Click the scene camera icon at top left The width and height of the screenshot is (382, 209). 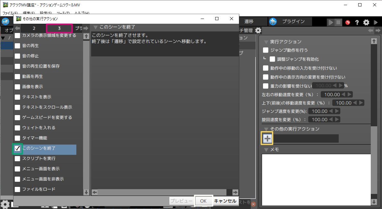point(5,22)
